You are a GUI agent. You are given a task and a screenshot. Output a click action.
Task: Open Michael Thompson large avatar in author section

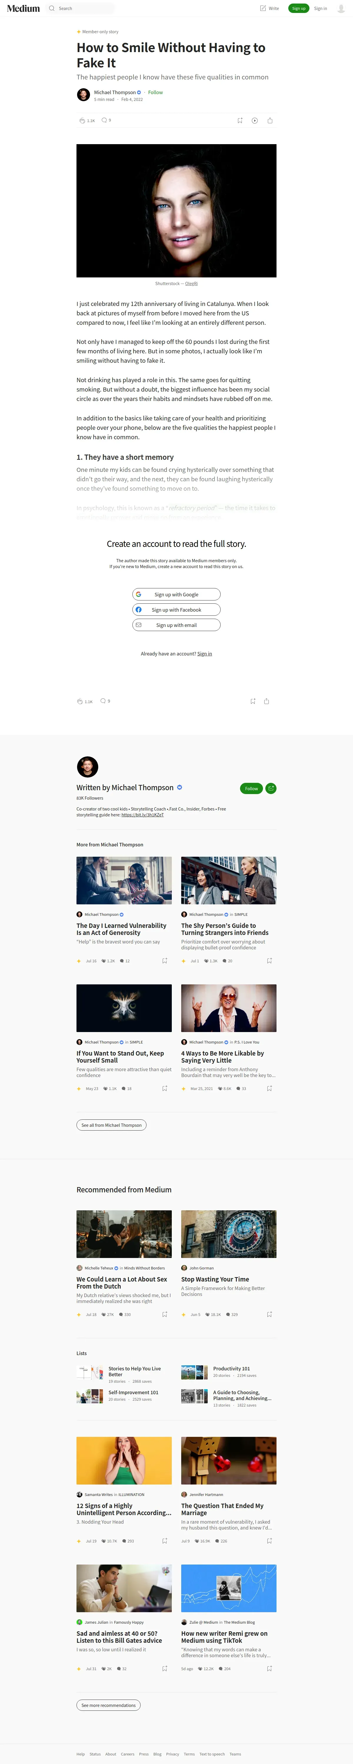pos(88,767)
